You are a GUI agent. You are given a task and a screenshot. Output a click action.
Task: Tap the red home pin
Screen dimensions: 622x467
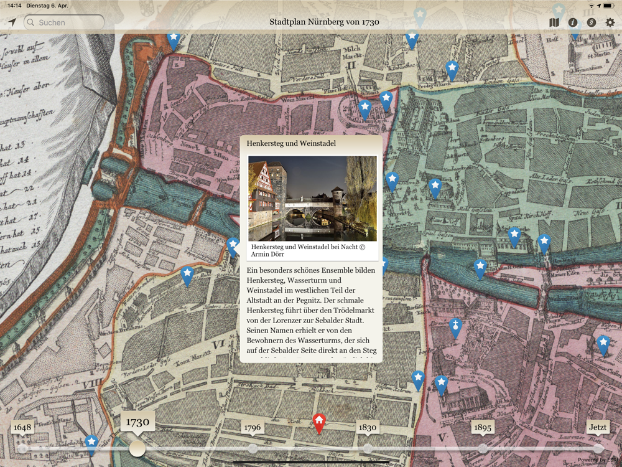click(x=319, y=423)
